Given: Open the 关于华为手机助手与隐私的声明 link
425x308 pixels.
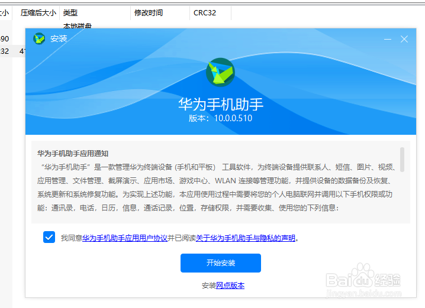Looking at the screenshot, I should 245,238.
